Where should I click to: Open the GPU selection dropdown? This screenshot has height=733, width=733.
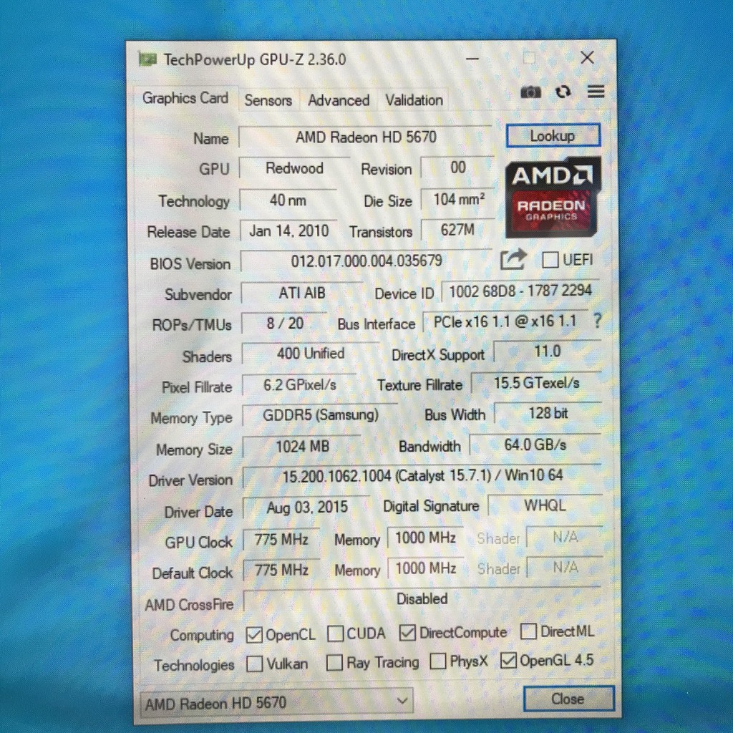tap(277, 702)
